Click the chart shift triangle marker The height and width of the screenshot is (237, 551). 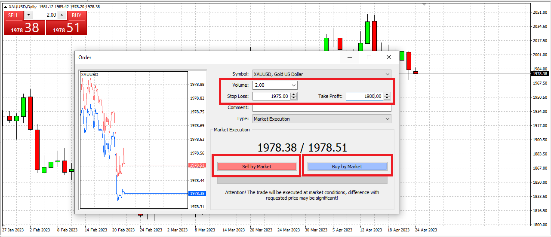pyautogui.click(x=425, y=4)
